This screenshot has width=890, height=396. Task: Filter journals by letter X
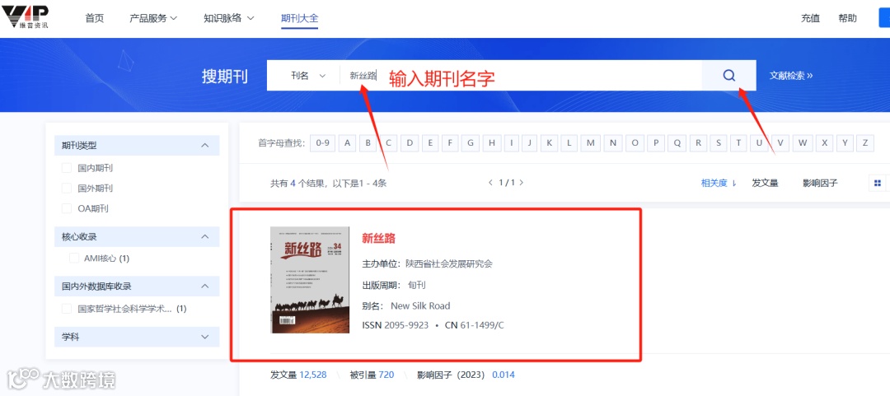tap(824, 143)
